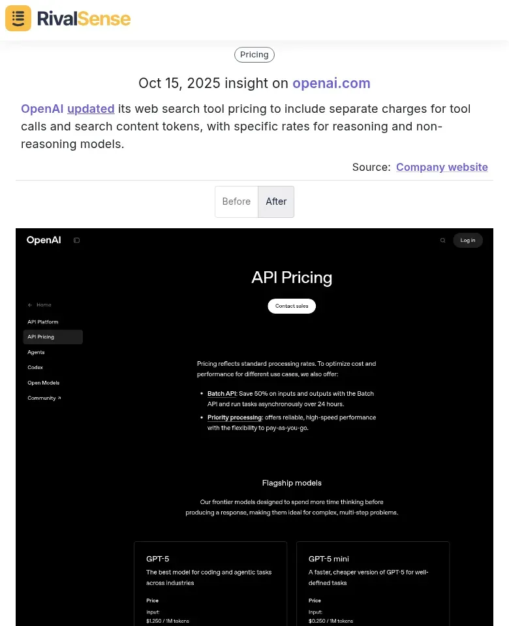This screenshot has height=626, width=509.
Task: Switch to the Before view
Action: click(236, 201)
